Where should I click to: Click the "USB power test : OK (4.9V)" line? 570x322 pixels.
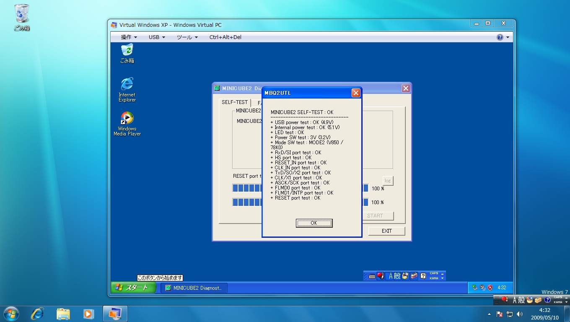(302, 122)
